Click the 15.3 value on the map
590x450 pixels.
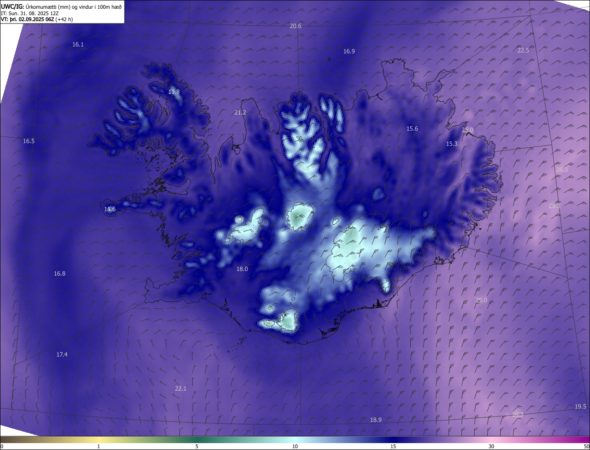pos(452,144)
